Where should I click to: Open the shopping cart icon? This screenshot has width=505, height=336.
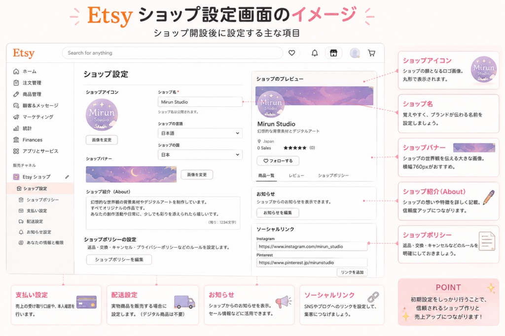(372, 53)
